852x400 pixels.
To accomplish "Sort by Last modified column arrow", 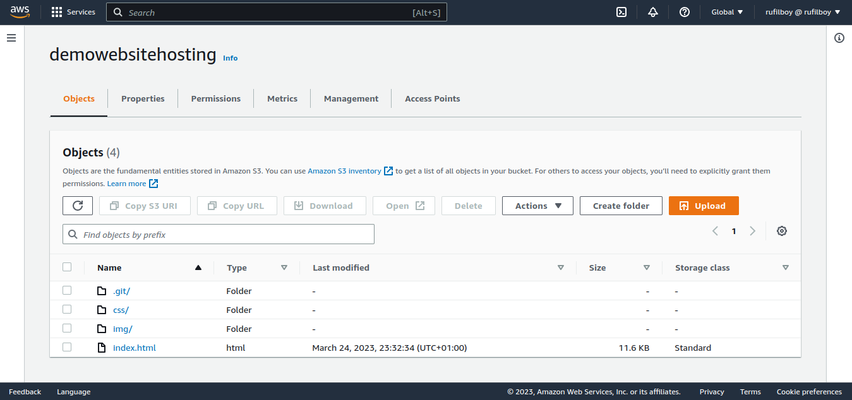I will (x=561, y=268).
